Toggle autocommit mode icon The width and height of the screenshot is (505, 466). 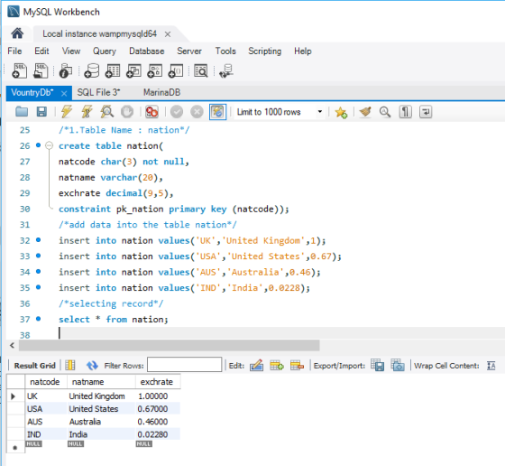pos(217,112)
